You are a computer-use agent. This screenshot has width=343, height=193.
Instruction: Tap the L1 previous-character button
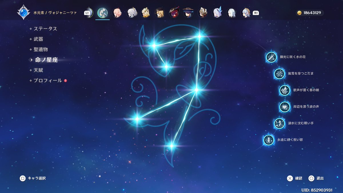[x=87, y=13]
